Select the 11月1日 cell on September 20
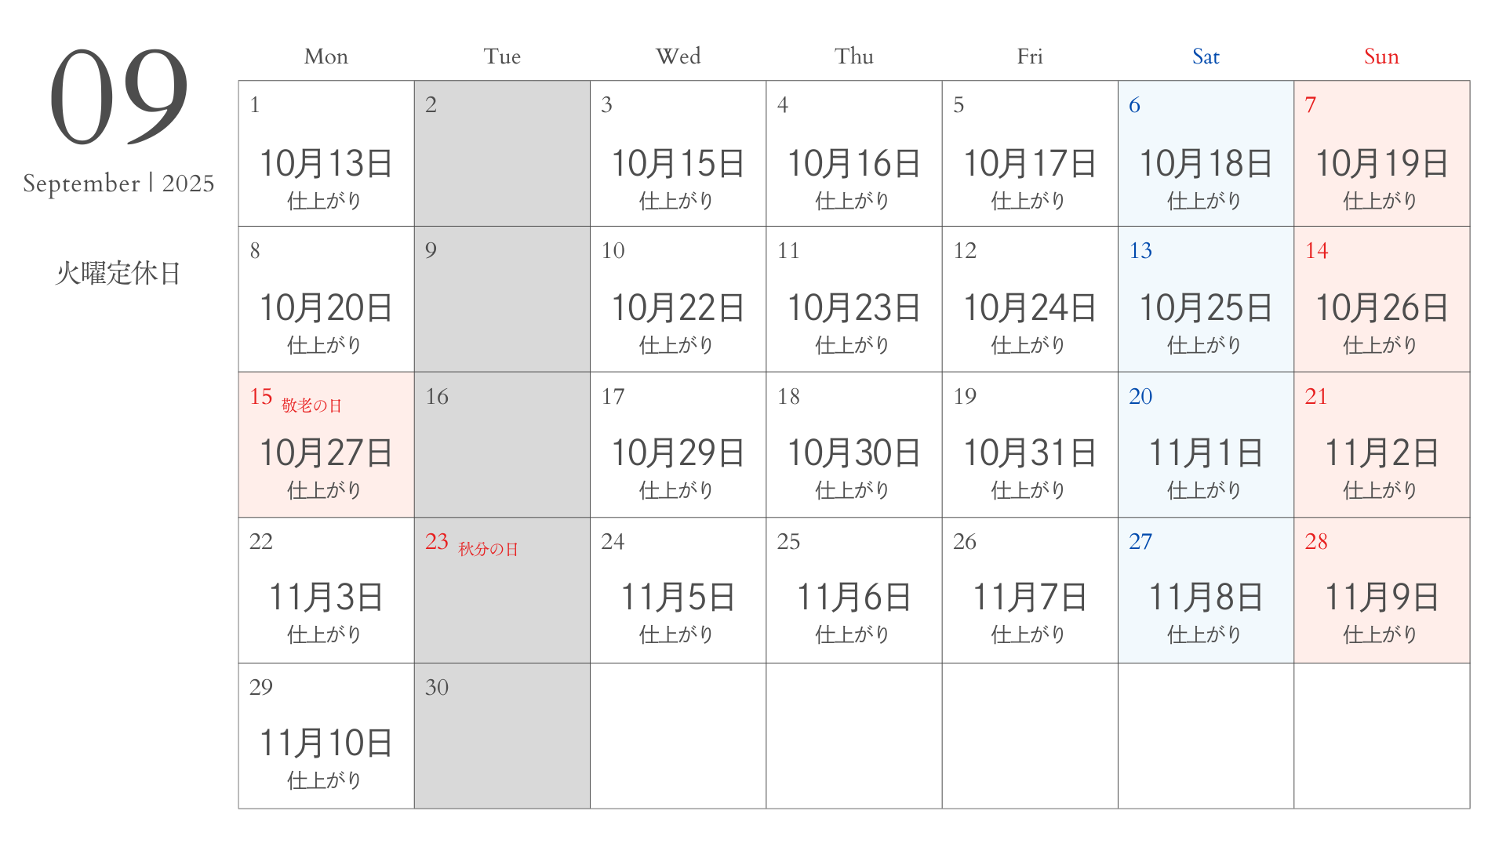 coord(1206,445)
